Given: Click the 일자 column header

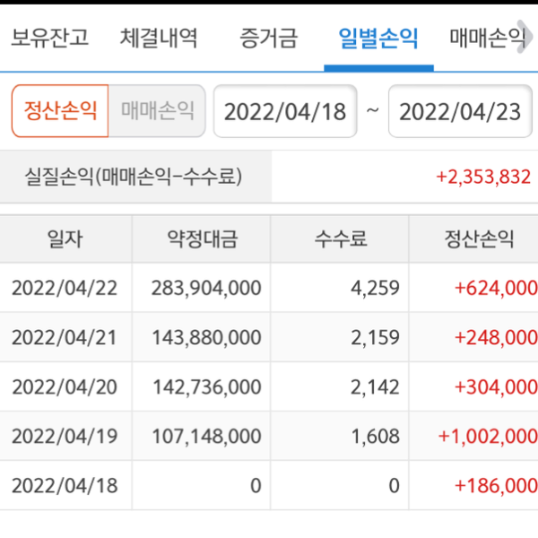Looking at the screenshot, I should tap(65, 239).
